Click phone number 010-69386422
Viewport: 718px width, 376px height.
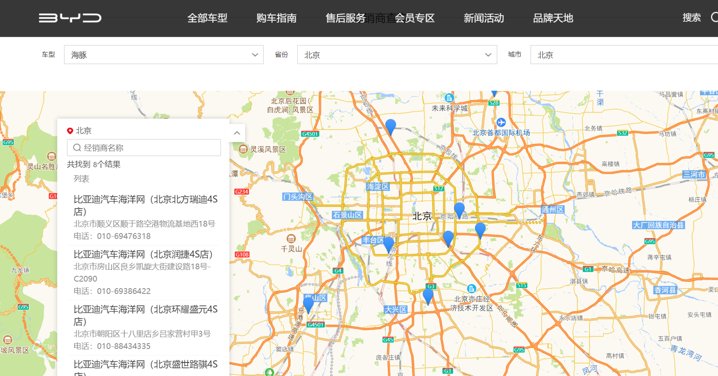coord(124,291)
